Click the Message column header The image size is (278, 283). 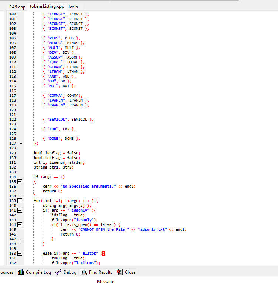click(x=106, y=281)
